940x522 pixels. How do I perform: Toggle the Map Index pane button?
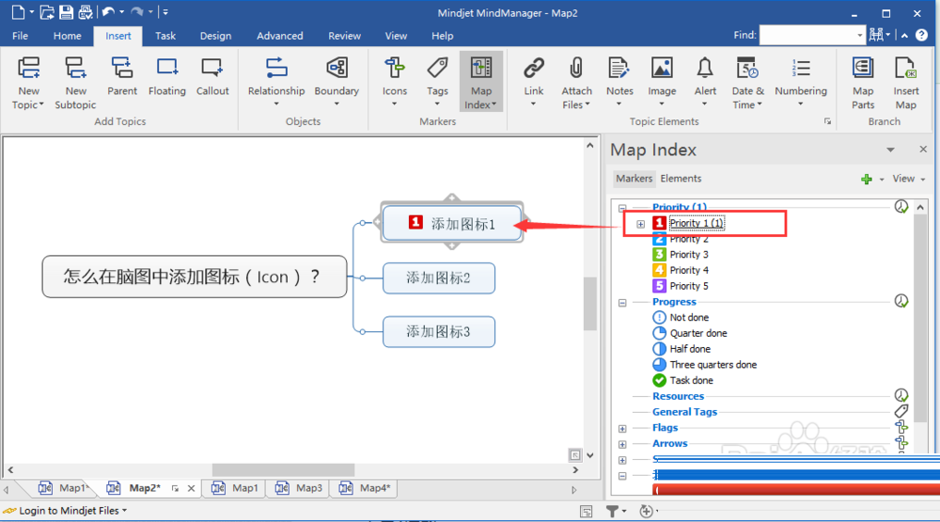pyautogui.click(x=480, y=82)
